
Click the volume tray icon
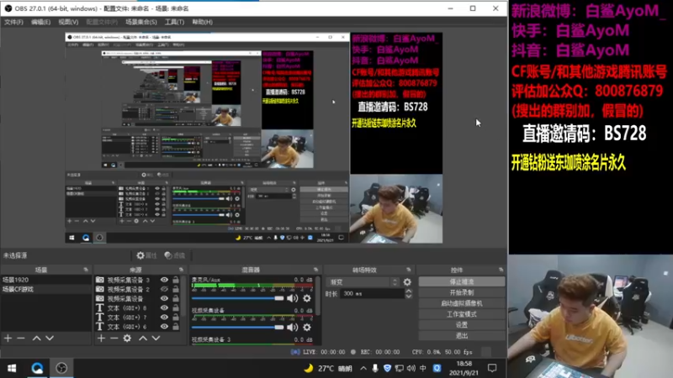tap(411, 368)
